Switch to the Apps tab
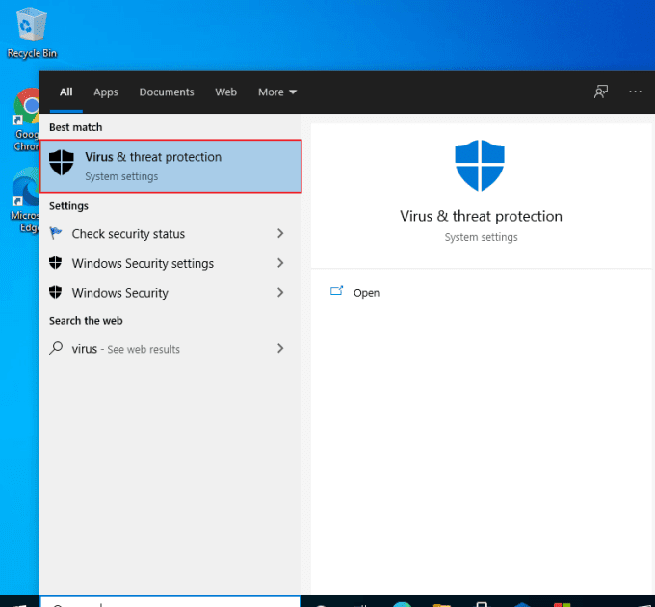The image size is (655, 607). [106, 92]
